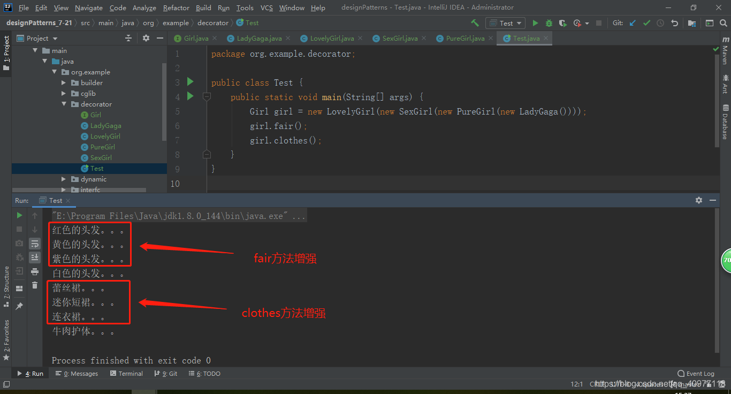
Task: Click the Build Project hammer icon
Action: click(x=475, y=23)
